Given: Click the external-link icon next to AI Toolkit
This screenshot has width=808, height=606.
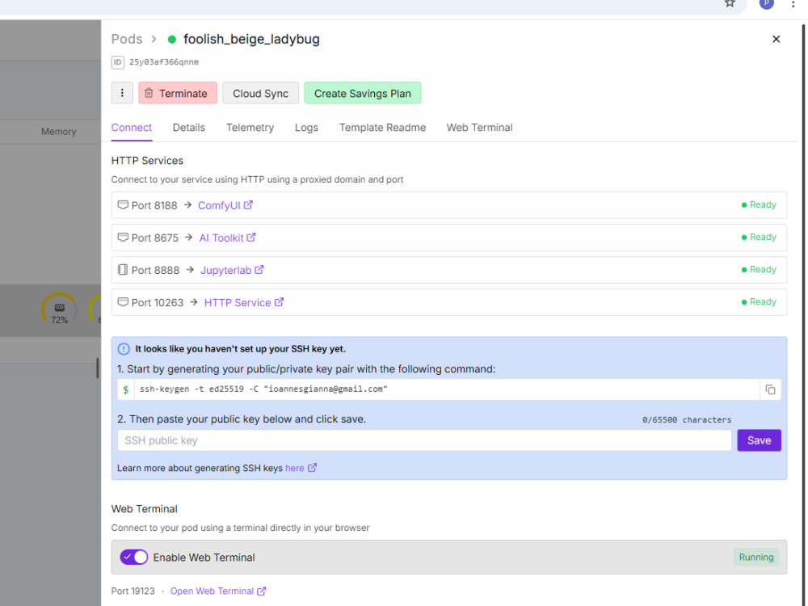Looking at the screenshot, I should 251,238.
